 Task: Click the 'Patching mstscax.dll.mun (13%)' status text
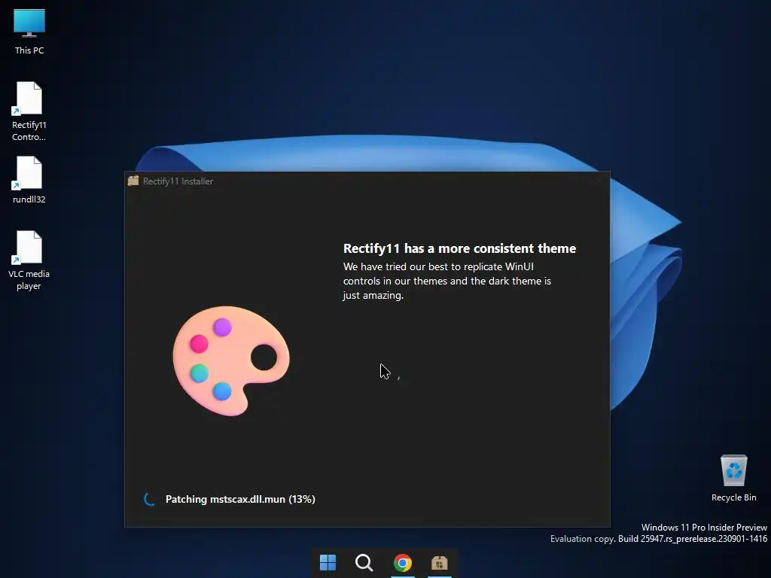240,500
